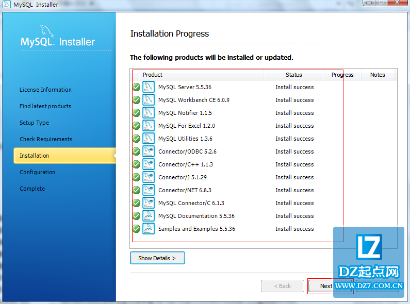Image resolution: width=410 pixels, height=304 pixels.
Task: Sort by the Product column header
Action: (202, 75)
